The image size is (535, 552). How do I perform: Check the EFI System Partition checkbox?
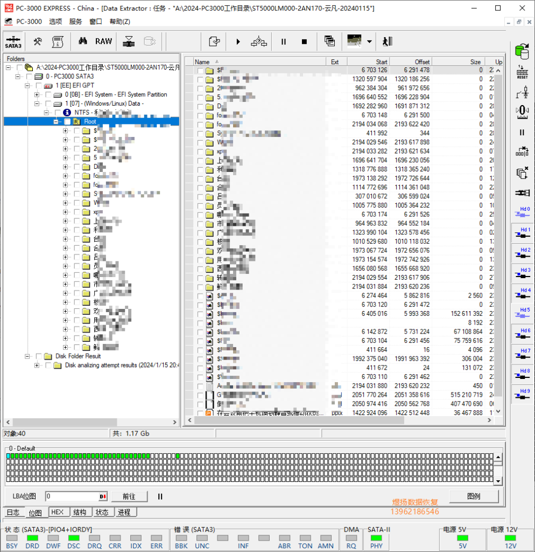48,95
